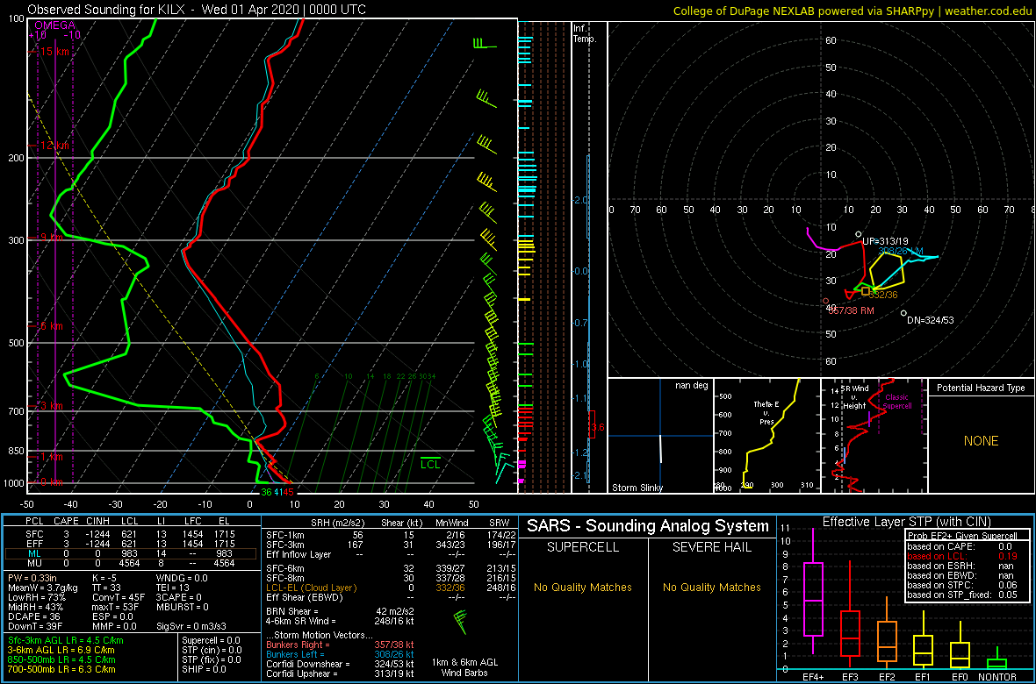Click the Storm Slinky panel label
The height and width of the screenshot is (684, 1036).
pyautogui.click(x=638, y=488)
